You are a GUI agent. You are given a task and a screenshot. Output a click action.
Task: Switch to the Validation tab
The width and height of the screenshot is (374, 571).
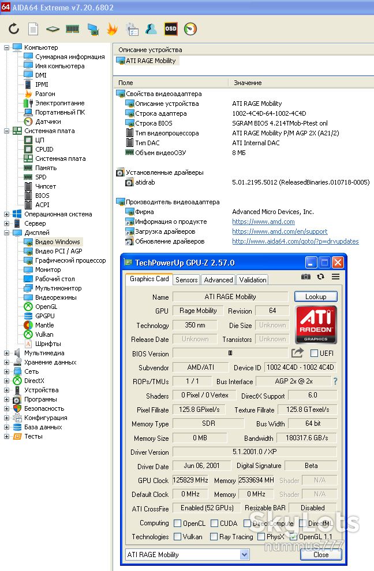click(253, 279)
